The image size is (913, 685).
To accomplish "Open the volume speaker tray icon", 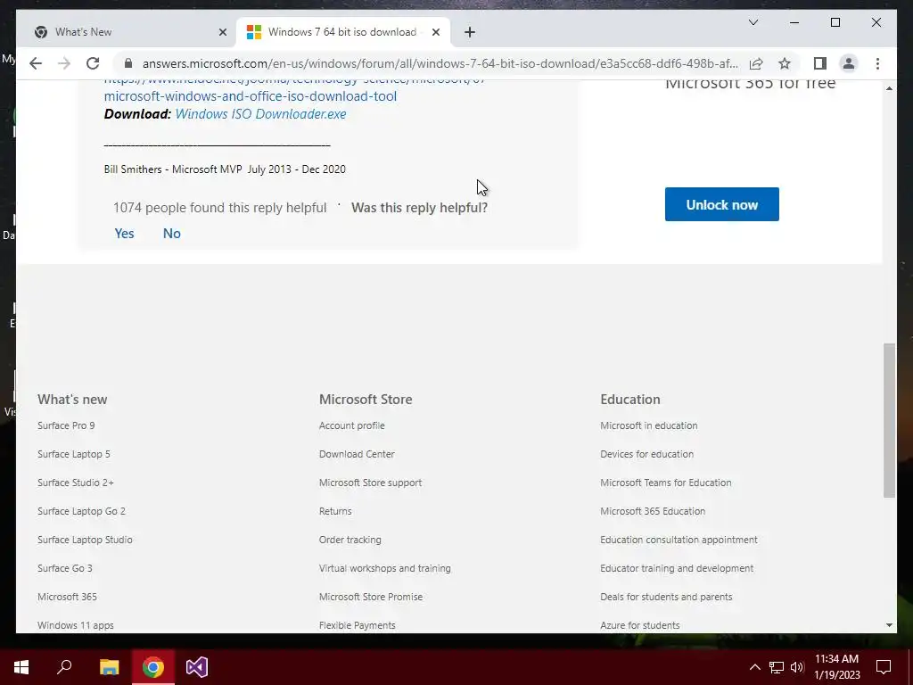I will click(797, 667).
